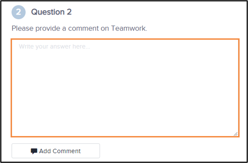
Task: Click the "Please provide a comment on Teamwork" prompt
Action: pyautogui.click(x=79, y=28)
